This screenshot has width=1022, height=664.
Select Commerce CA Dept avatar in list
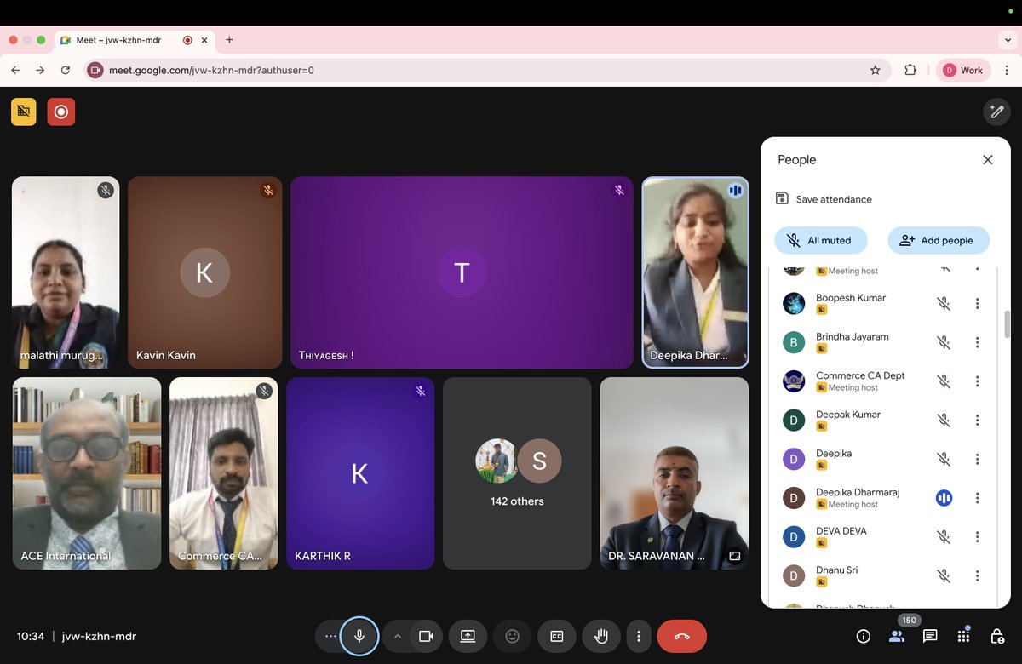coord(794,381)
